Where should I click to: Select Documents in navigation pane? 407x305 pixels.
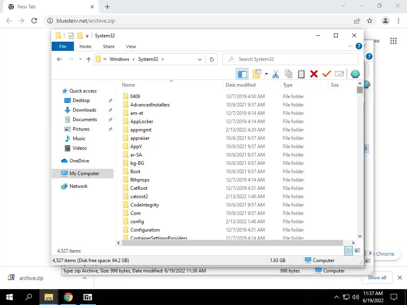coord(85,120)
